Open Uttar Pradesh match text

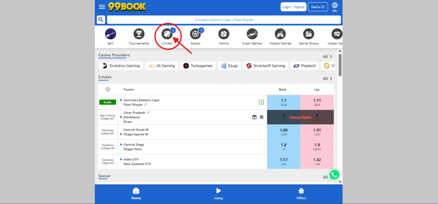[x=134, y=112]
